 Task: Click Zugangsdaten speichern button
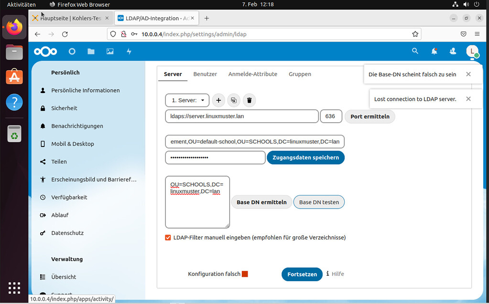305,157
